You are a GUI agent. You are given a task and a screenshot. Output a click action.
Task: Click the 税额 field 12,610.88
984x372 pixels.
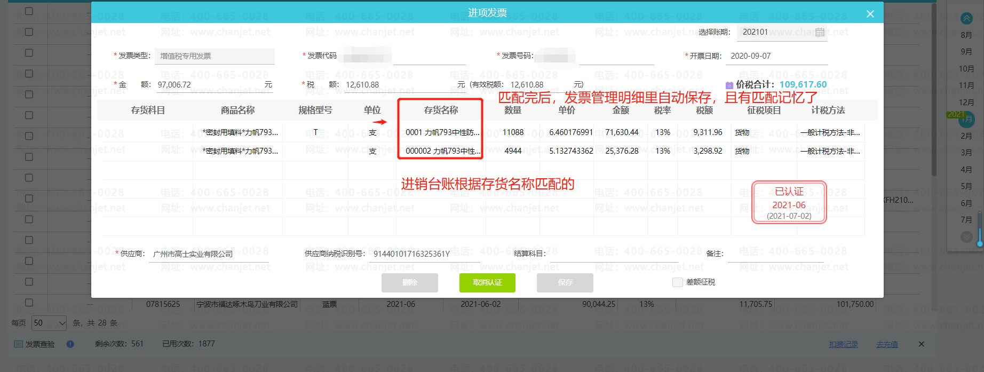point(404,85)
